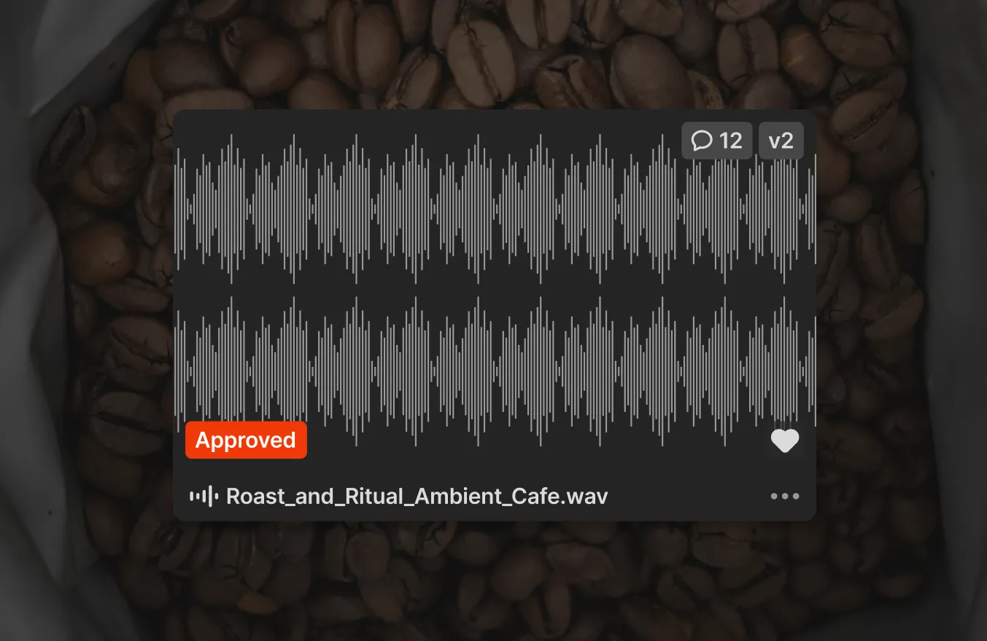987x641 pixels.
Task: Open the 12 comments badge
Action: [x=717, y=140]
